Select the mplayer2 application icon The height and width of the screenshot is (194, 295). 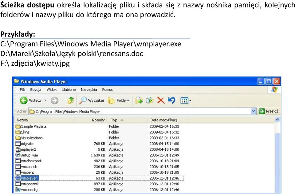pos(18,149)
